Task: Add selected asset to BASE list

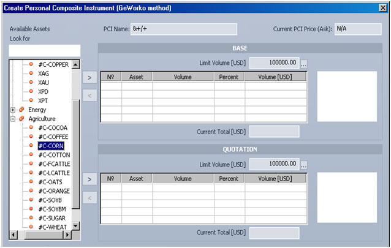Action: click(x=89, y=78)
